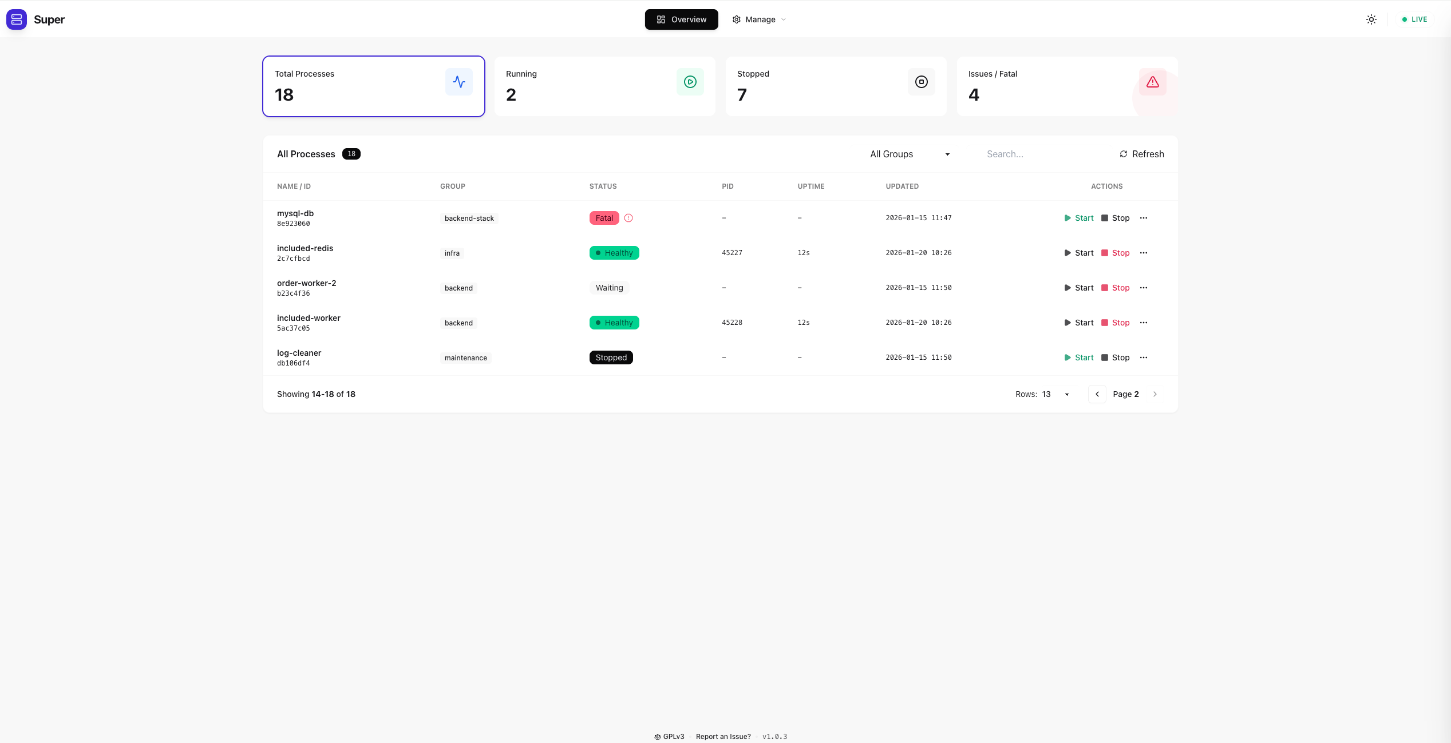Select the Total Processes card

(x=374, y=86)
